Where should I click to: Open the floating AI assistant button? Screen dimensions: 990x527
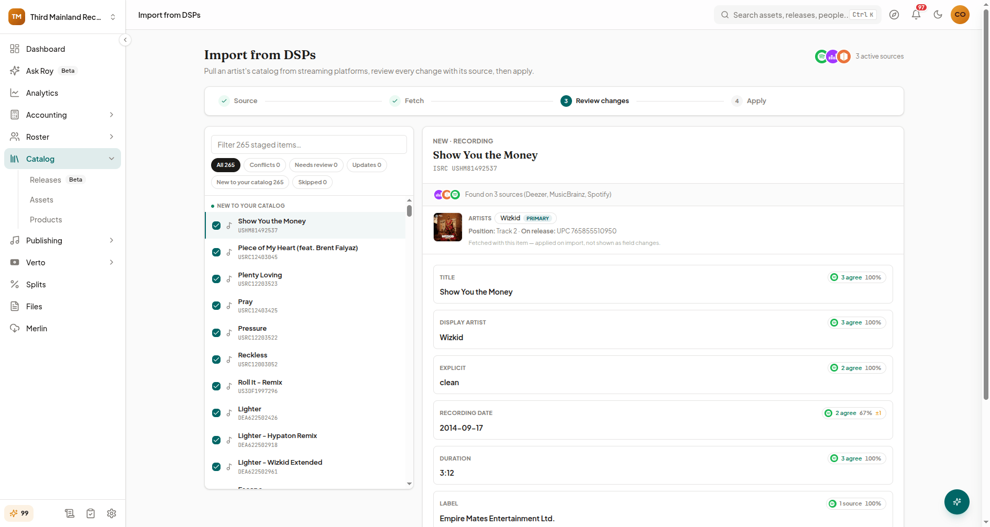(957, 502)
